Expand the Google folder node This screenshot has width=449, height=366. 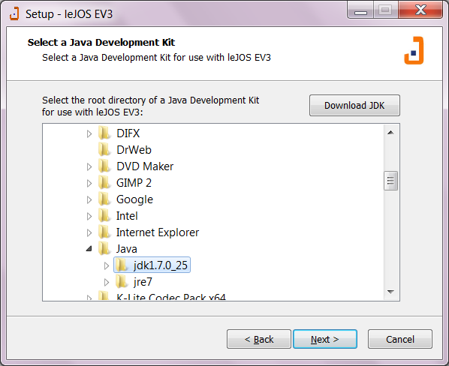(89, 199)
